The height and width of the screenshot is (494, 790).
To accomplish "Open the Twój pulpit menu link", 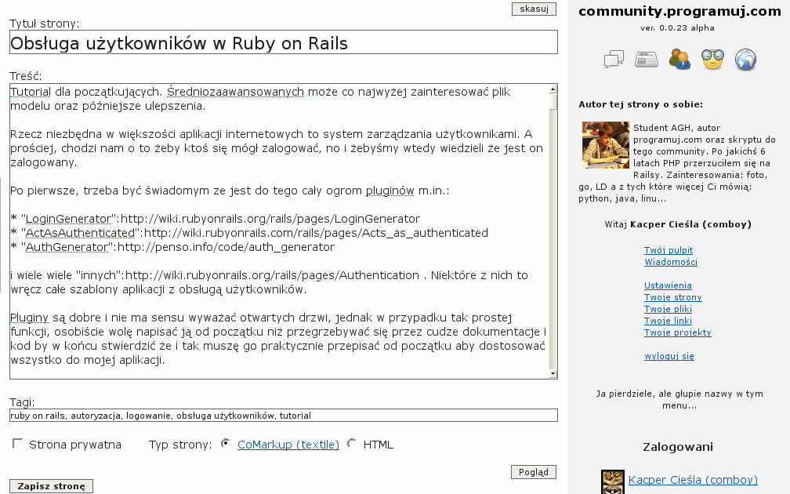I will pyautogui.click(x=668, y=250).
